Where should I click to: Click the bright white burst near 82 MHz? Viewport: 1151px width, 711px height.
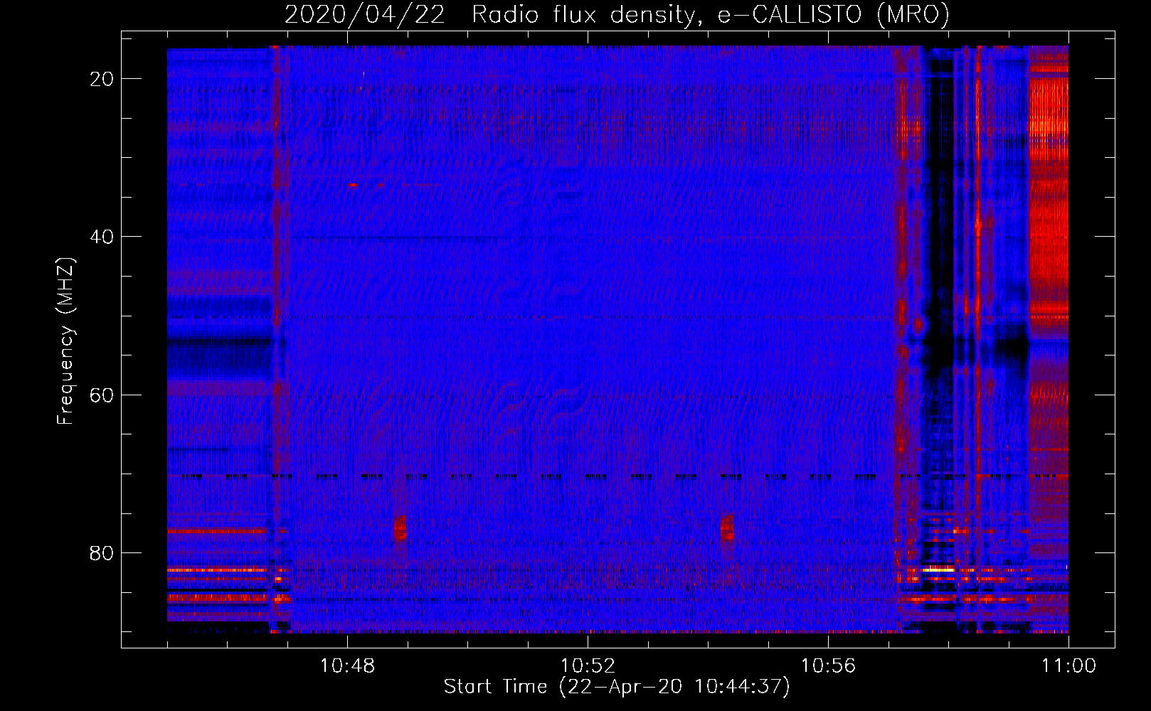tap(938, 570)
